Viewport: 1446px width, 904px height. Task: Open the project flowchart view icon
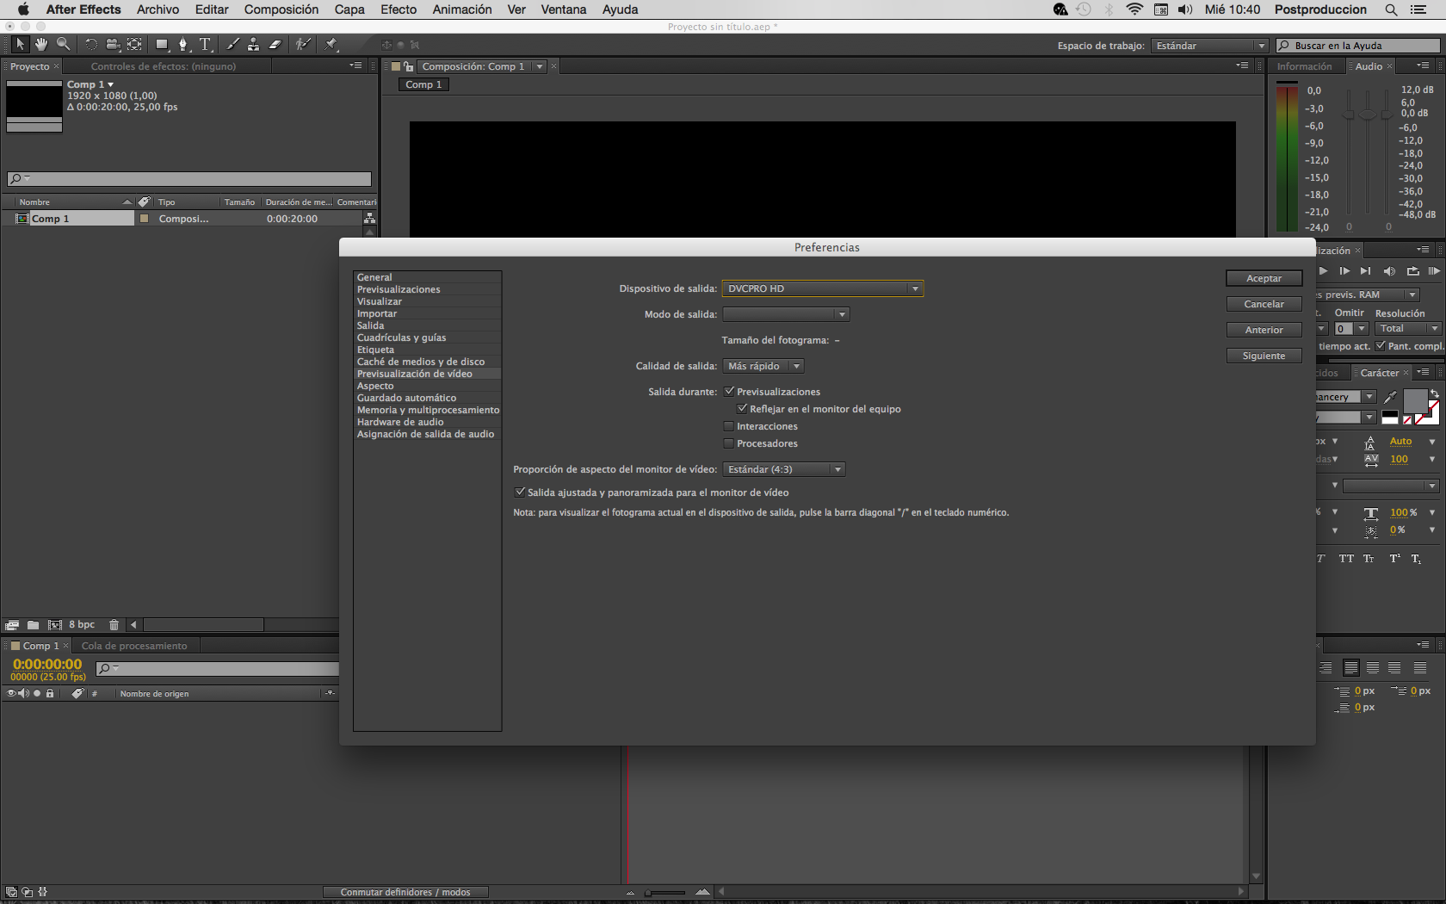(369, 219)
